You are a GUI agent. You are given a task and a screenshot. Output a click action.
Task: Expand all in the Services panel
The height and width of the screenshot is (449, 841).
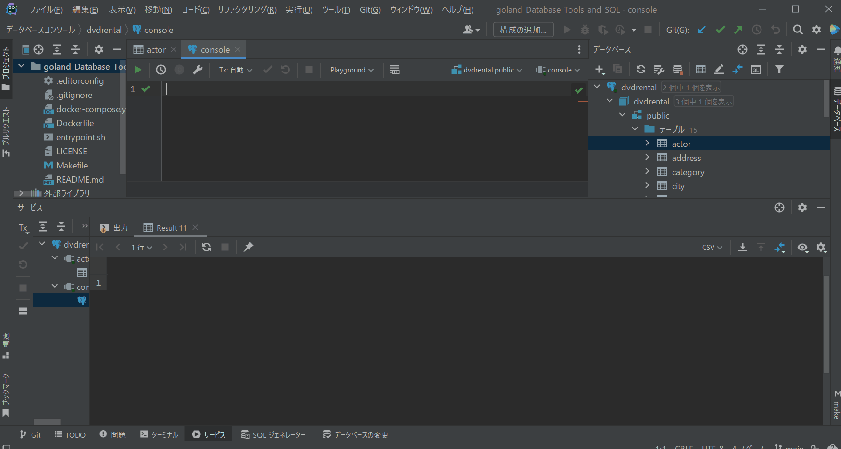click(x=43, y=226)
